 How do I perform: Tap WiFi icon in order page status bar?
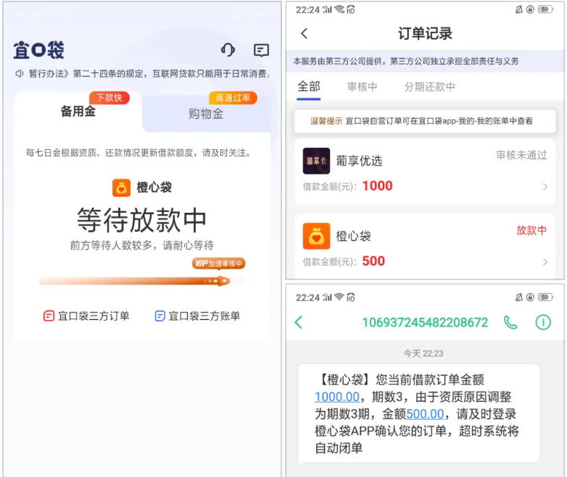(x=339, y=9)
